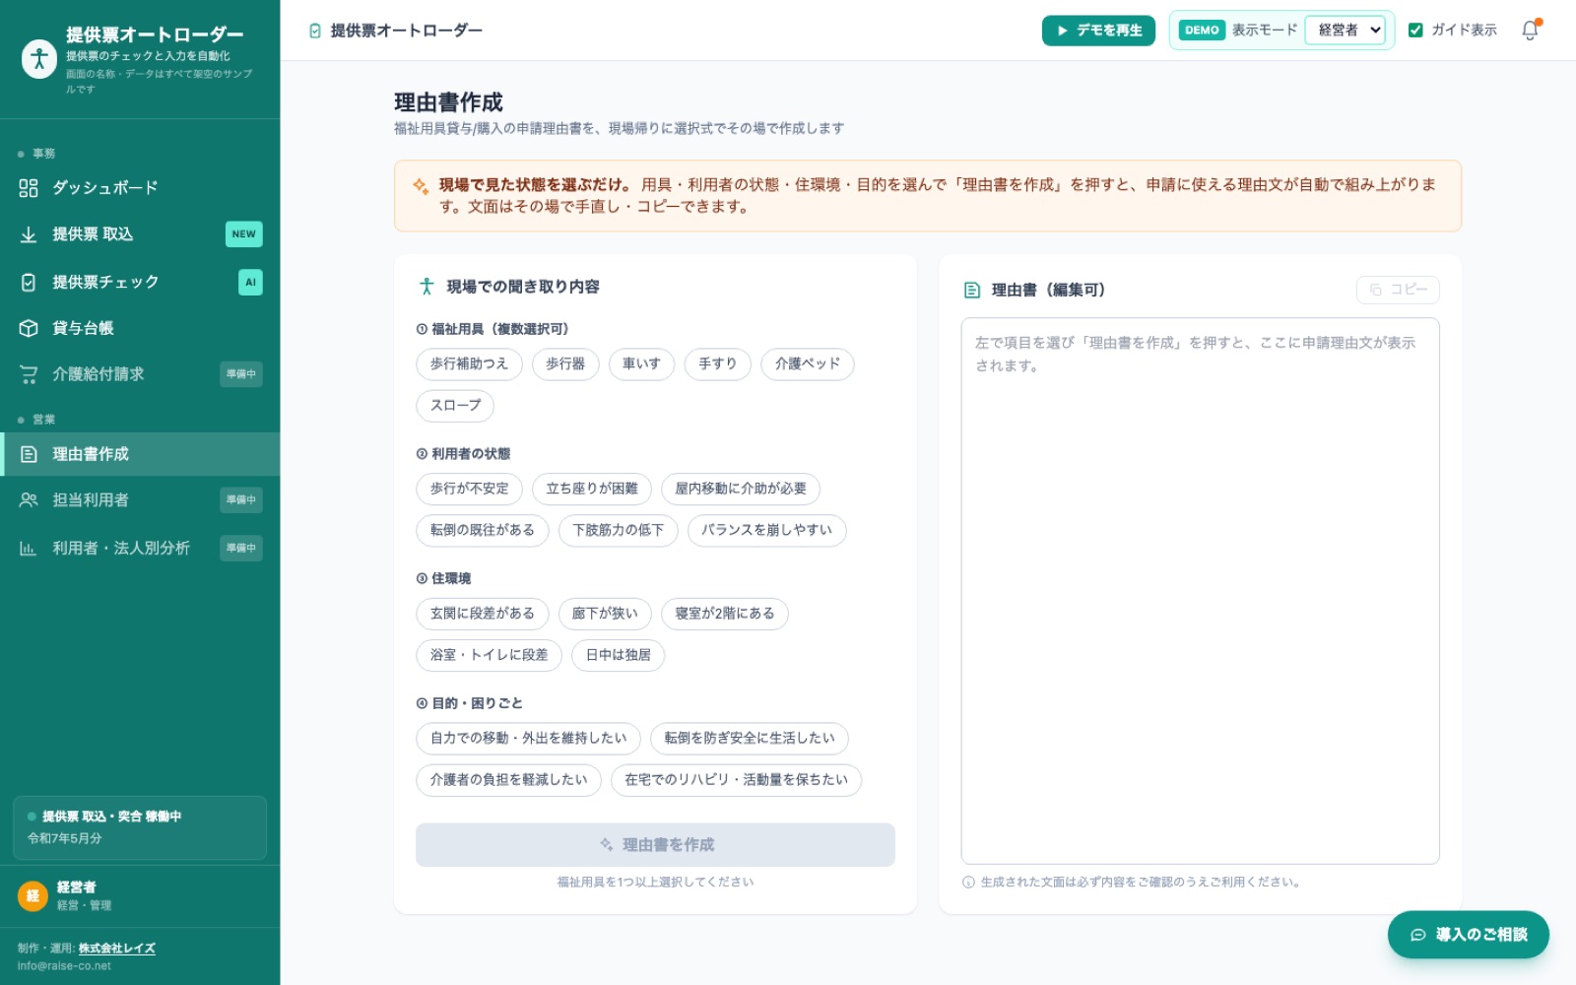The height and width of the screenshot is (985, 1576).
Task: Click the clipboard-check icon beside 提供票チェック
Action: pyautogui.click(x=29, y=283)
